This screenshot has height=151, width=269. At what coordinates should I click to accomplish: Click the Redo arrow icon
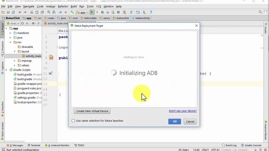pos(25,12)
